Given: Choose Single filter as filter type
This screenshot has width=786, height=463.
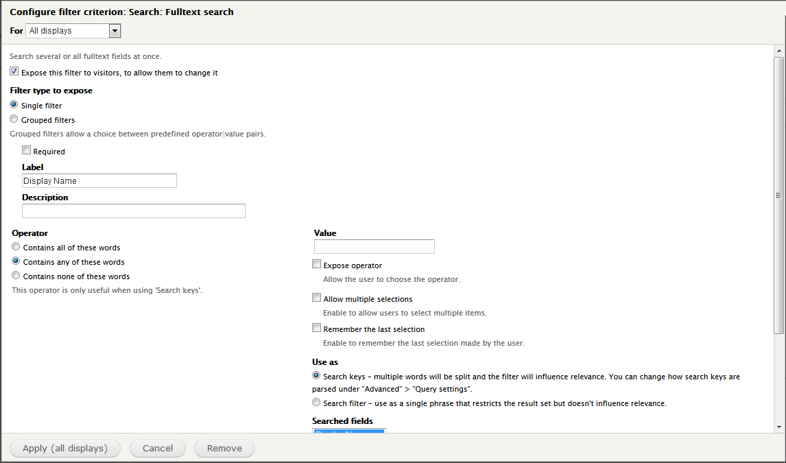Looking at the screenshot, I should click(13, 104).
